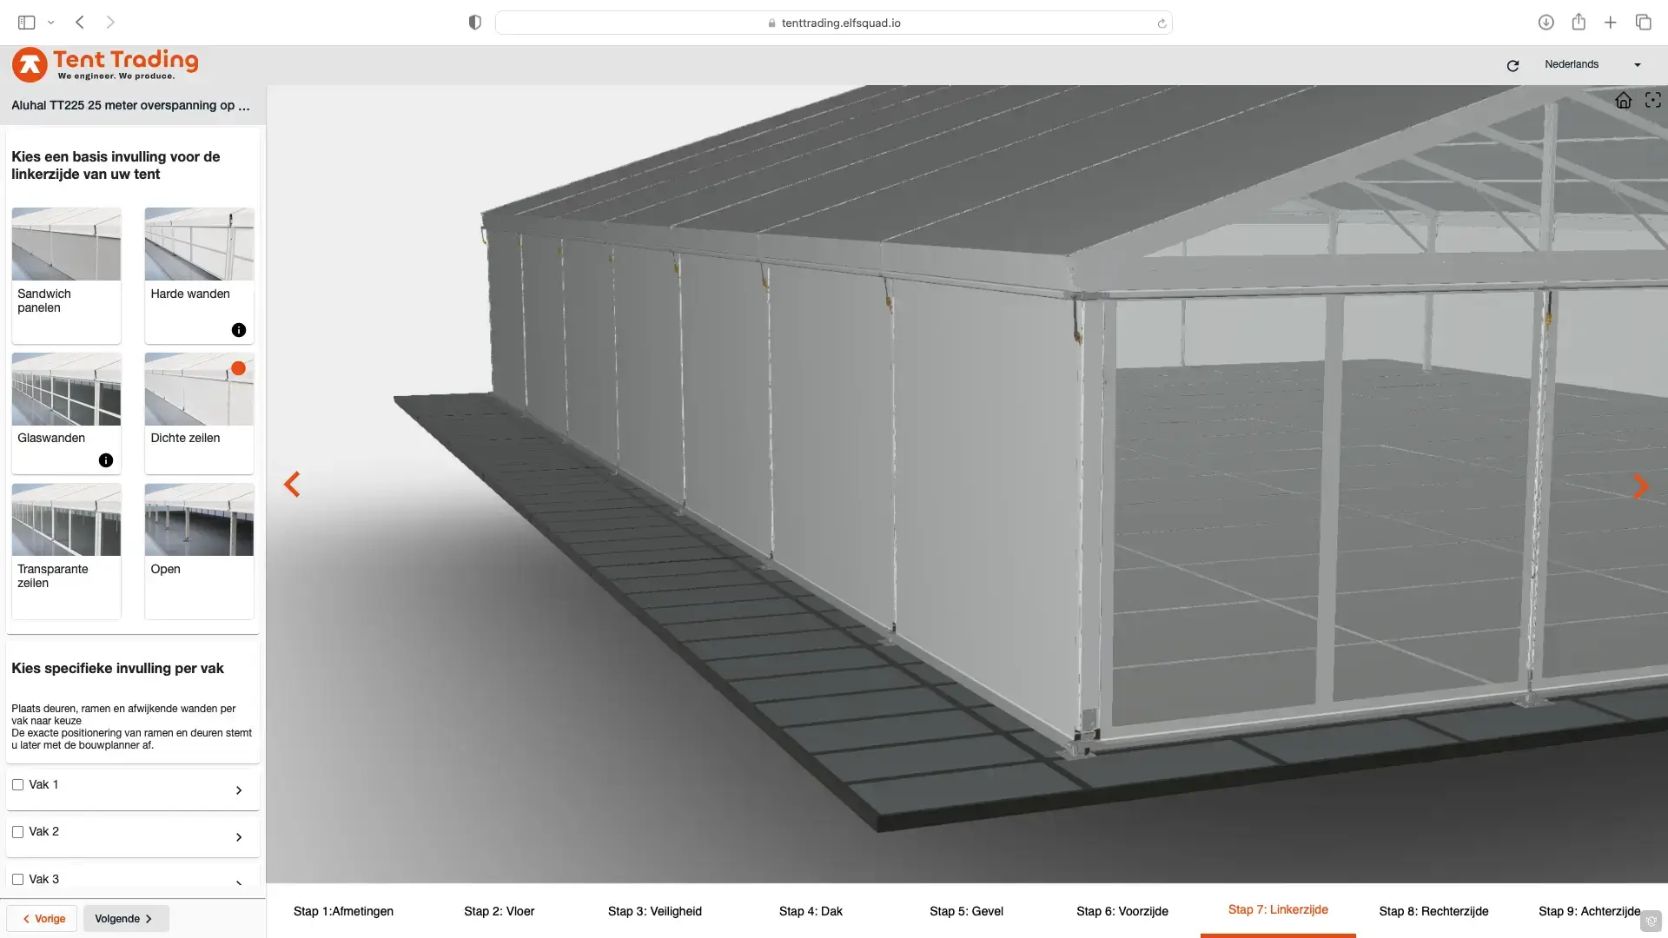This screenshot has height=938, width=1668.
Task: Click heading Kies specifieke invulling per vak
Action: pos(117,668)
